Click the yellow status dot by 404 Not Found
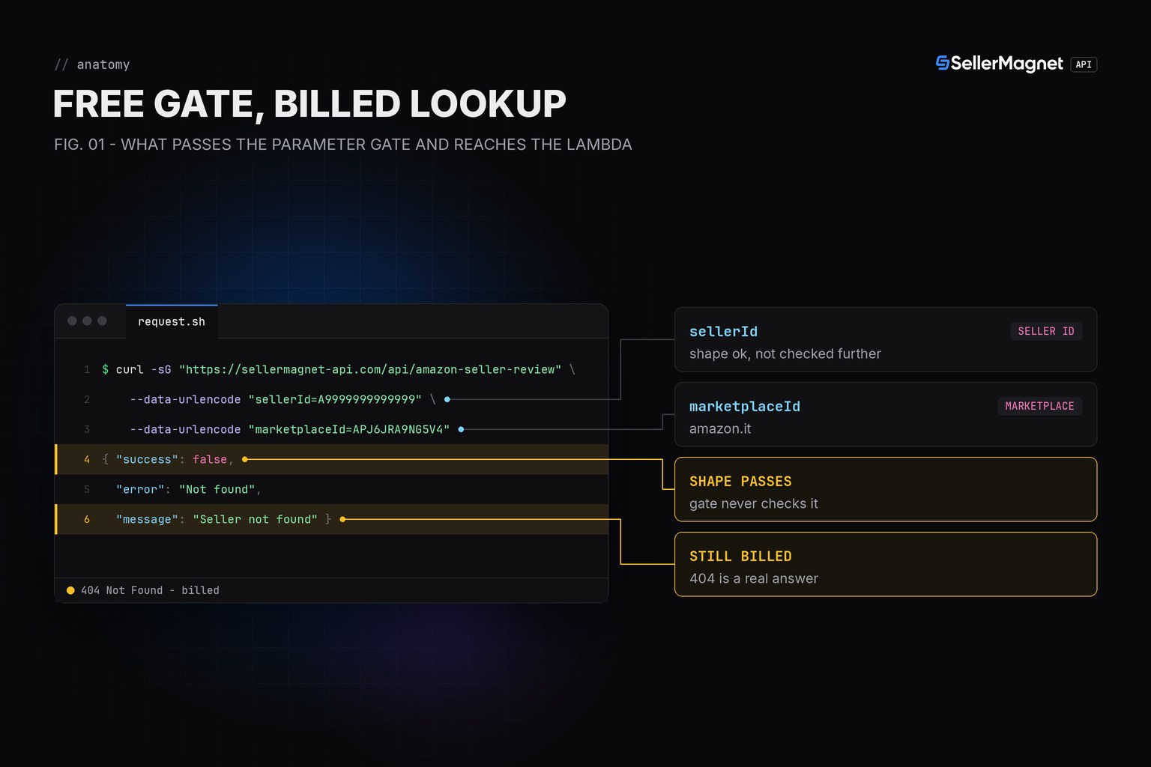The image size is (1151, 767). point(70,590)
